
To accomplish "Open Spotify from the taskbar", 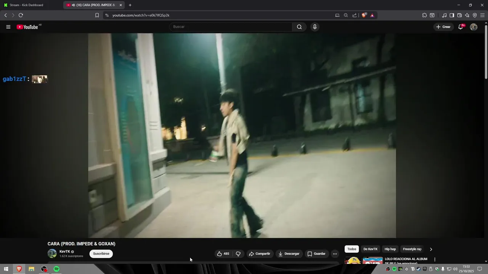I will coord(56,269).
